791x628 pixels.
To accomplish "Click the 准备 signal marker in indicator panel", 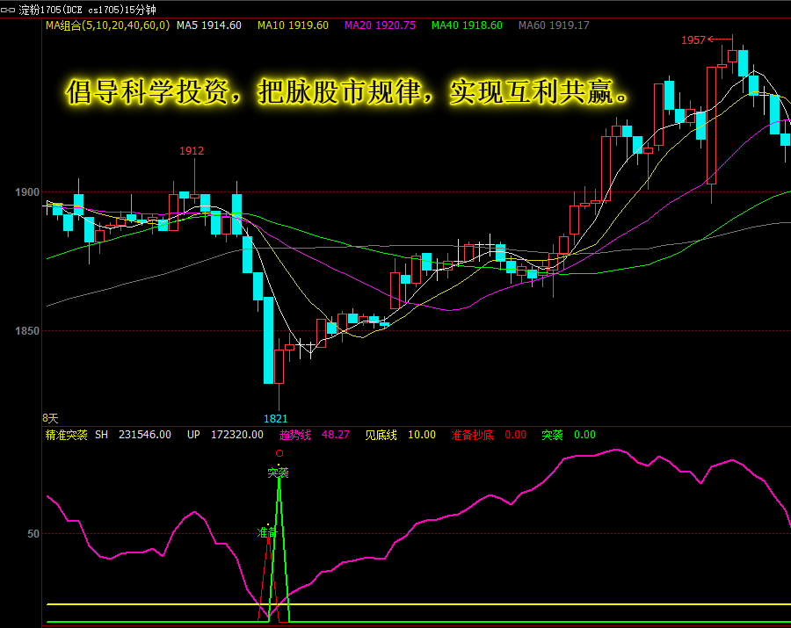I will (267, 532).
